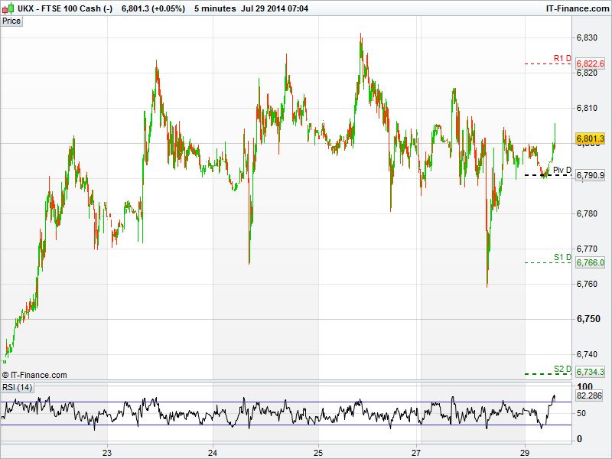The height and width of the screenshot is (459, 612).
Task: Click date 25 on the time axis
Action: [x=318, y=451]
